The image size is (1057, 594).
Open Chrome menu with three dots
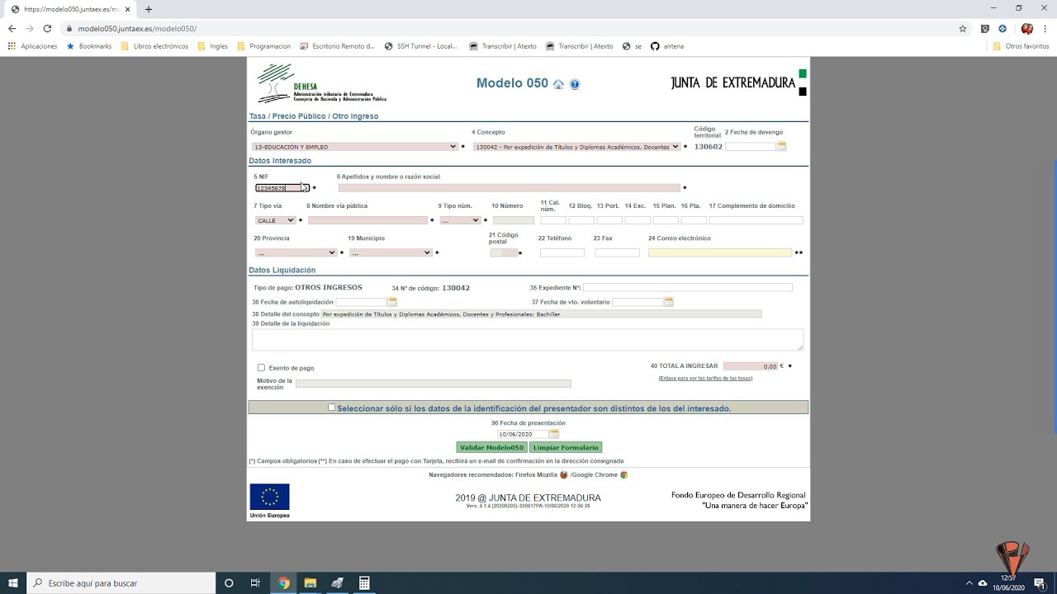[x=1045, y=28]
